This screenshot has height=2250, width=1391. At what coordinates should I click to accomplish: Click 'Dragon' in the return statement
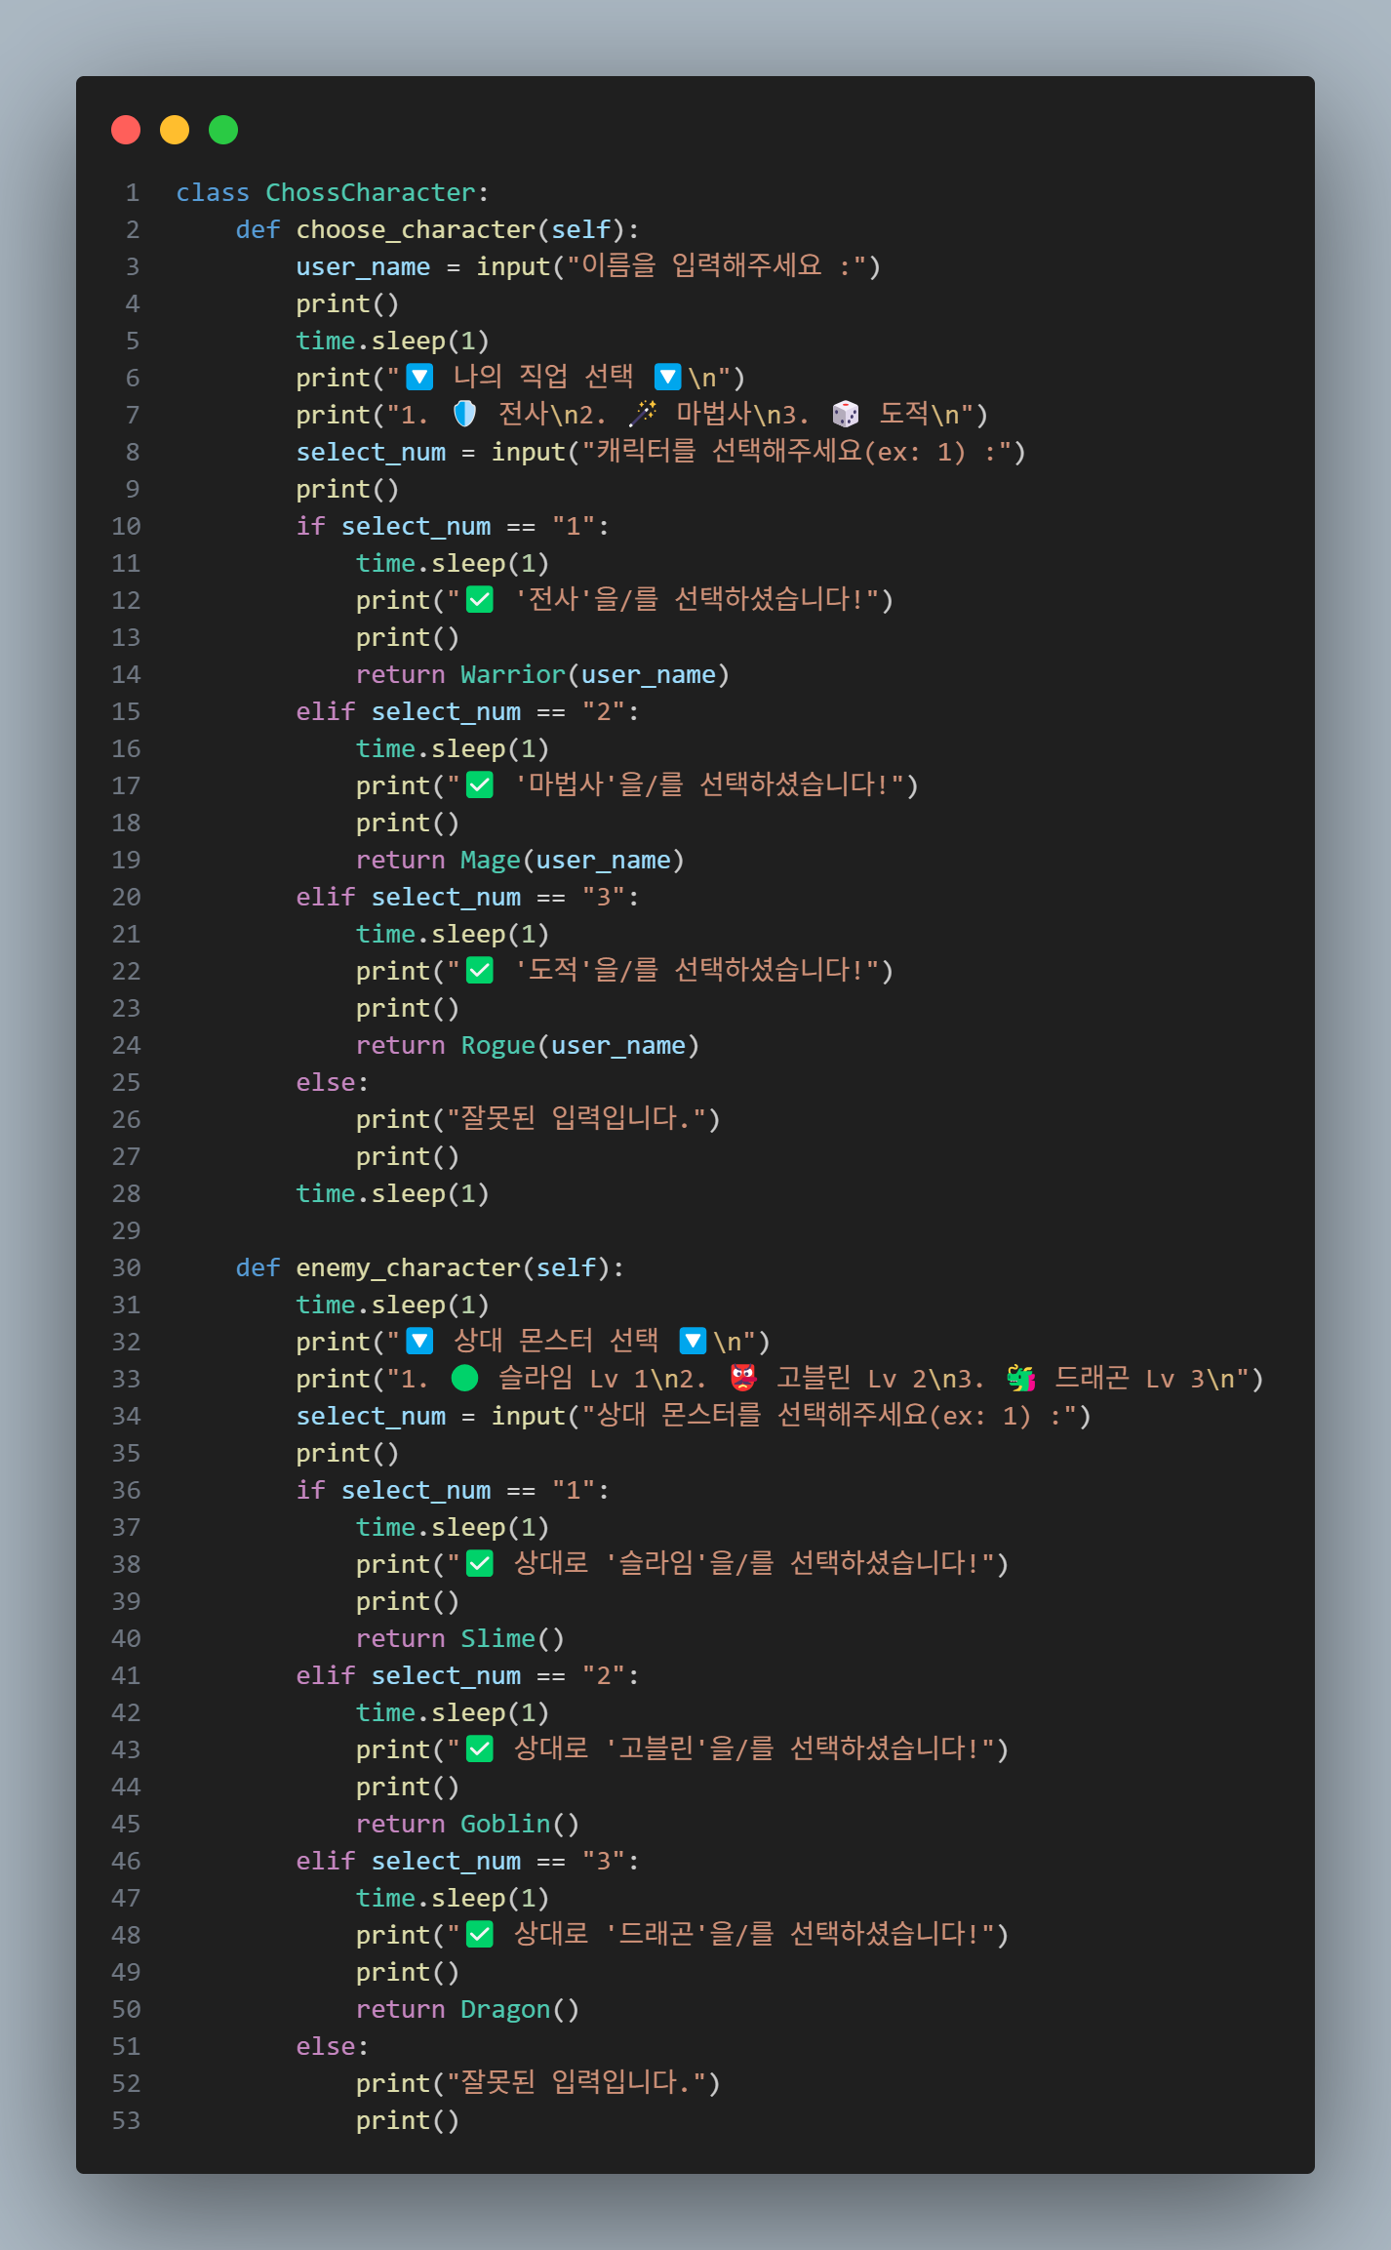coord(505,2009)
